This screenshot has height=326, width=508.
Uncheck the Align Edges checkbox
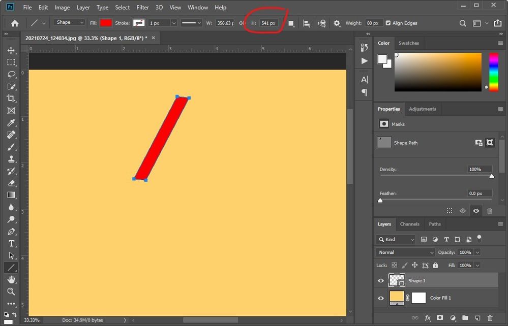click(388, 23)
